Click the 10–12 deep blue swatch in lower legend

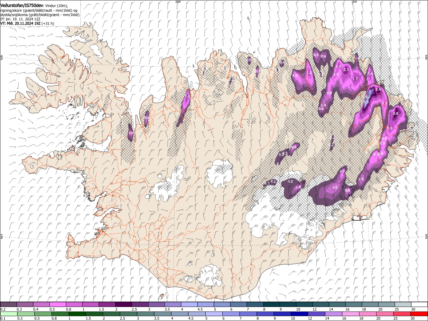(299, 314)
